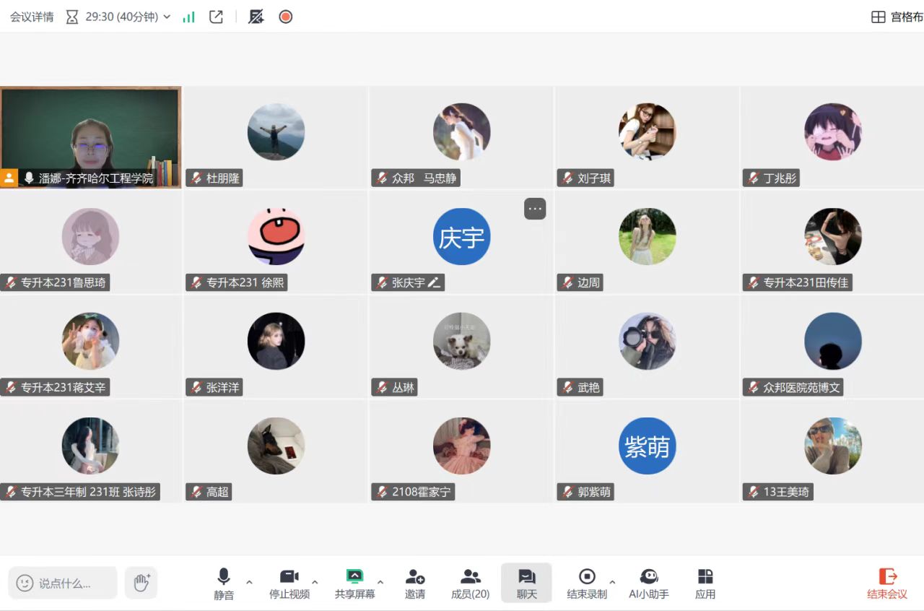Expand audio options arrow beside 静音
Screen dimensions: 924x611
(x=250, y=582)
